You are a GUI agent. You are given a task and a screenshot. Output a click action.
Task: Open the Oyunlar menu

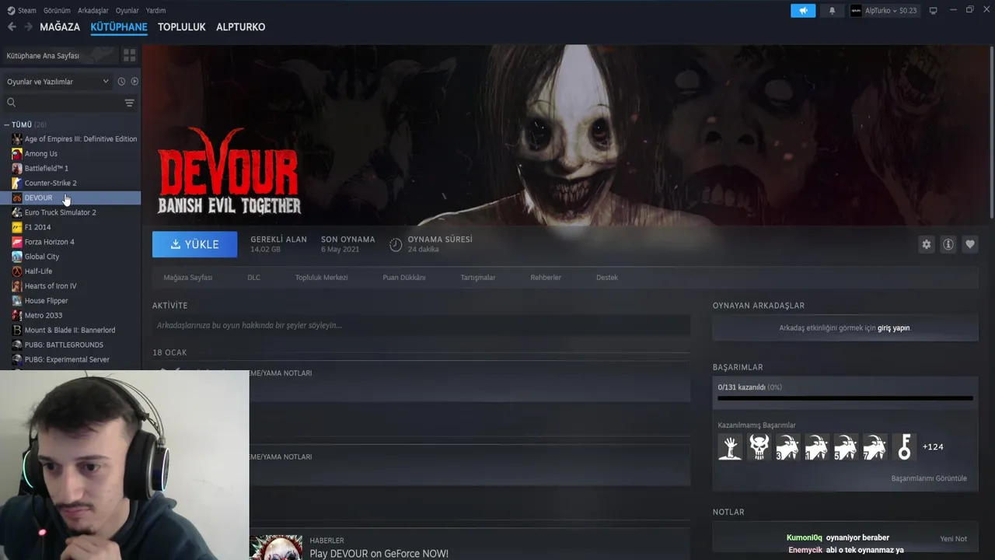(127, 11)
